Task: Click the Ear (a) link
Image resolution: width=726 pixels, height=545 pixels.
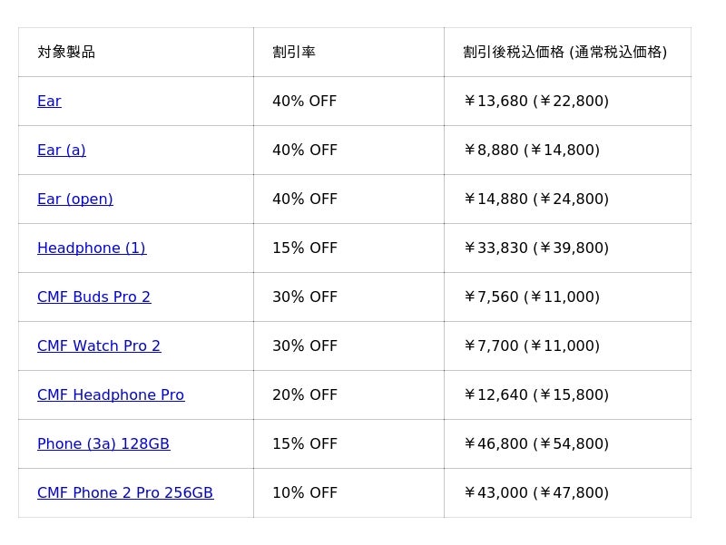Action: 61,151
